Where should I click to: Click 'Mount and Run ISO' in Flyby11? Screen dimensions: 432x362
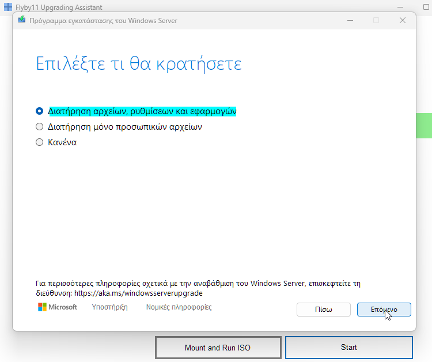click(218, 348)
